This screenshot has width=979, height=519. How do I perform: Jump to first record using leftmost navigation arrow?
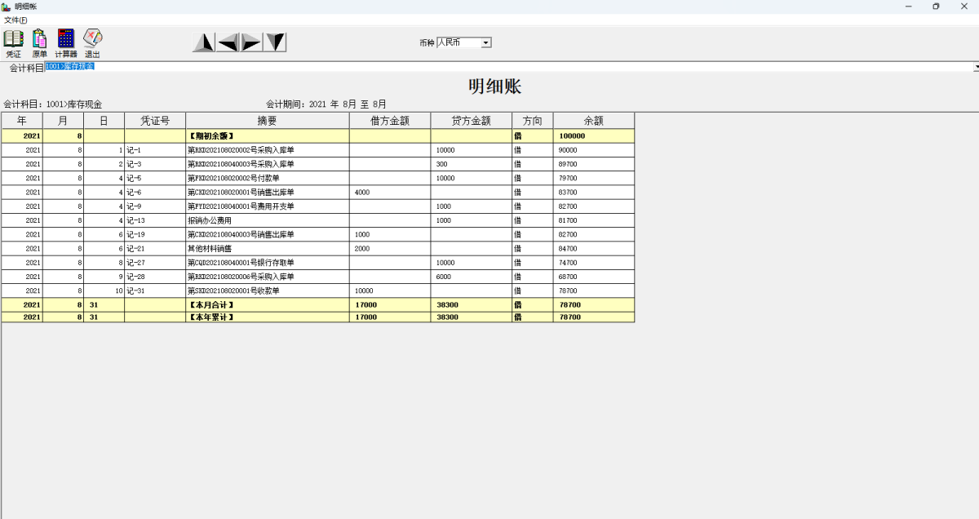tap(203, 41)
